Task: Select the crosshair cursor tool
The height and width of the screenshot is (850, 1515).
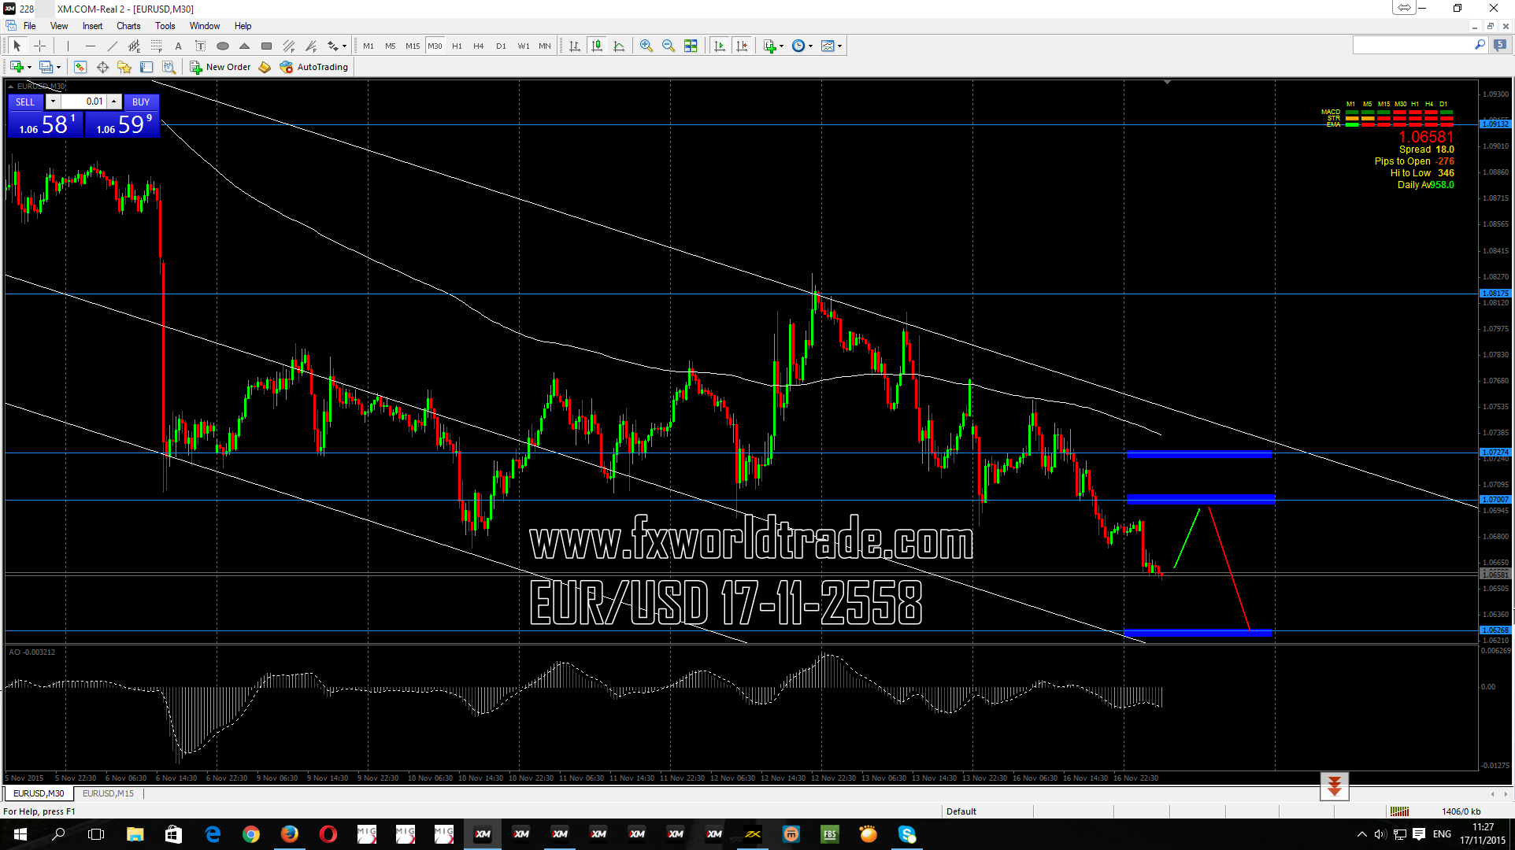Action: (x=39, y=46)
